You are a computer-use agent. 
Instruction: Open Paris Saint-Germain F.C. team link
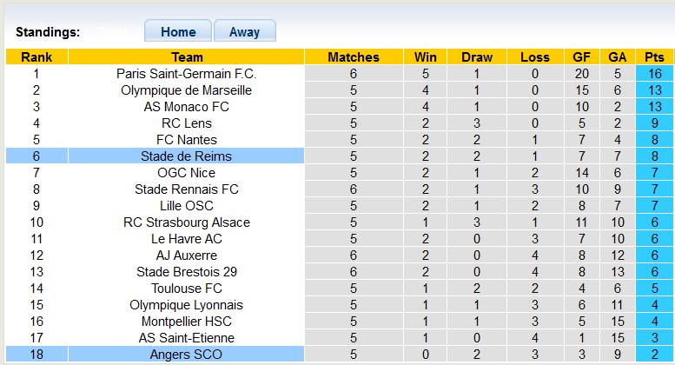(187, 74)
